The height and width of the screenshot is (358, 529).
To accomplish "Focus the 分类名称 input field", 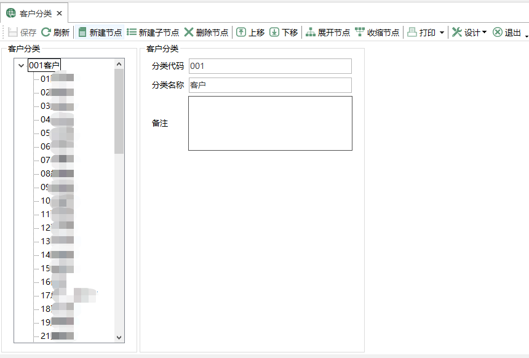I will coord(270,85).
